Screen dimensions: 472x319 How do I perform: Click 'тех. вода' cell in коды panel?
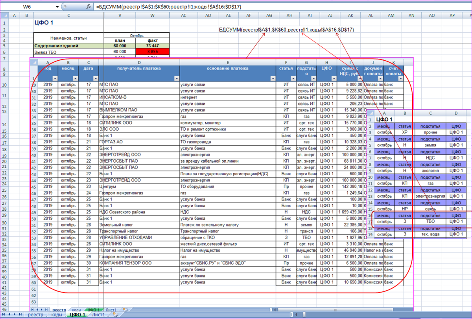coord(430,235)
